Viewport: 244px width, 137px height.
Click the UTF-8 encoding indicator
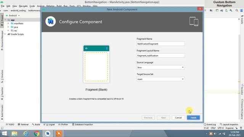click(x=220, y=128)
